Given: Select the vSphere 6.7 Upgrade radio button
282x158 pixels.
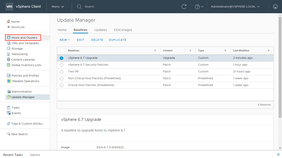Looking at the screenshot, I should [61, 58].
